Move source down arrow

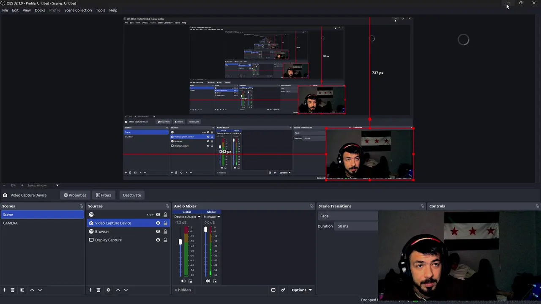click(126, 290)
